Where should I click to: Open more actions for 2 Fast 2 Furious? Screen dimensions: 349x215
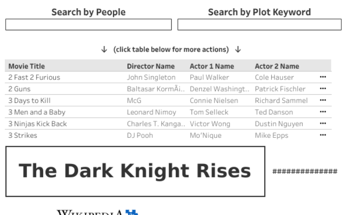[323, 77]
